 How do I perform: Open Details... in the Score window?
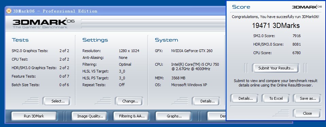pos(244,98)
